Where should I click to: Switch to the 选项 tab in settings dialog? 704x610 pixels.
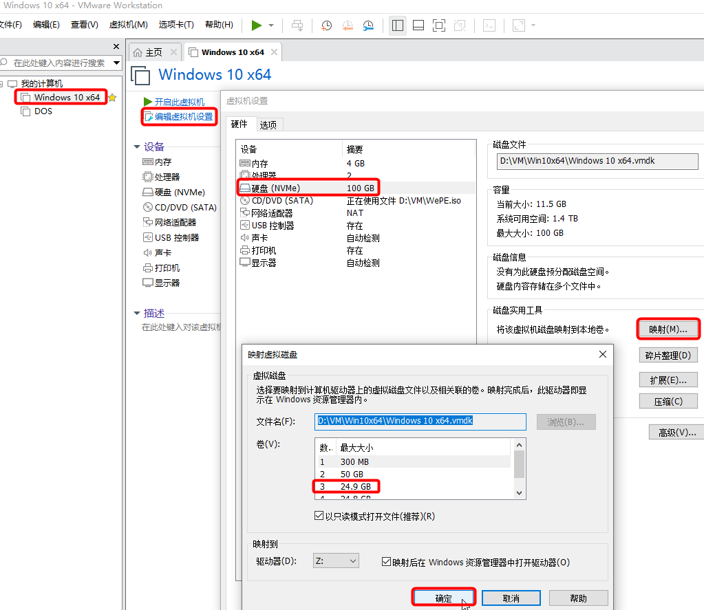(268, 124)
